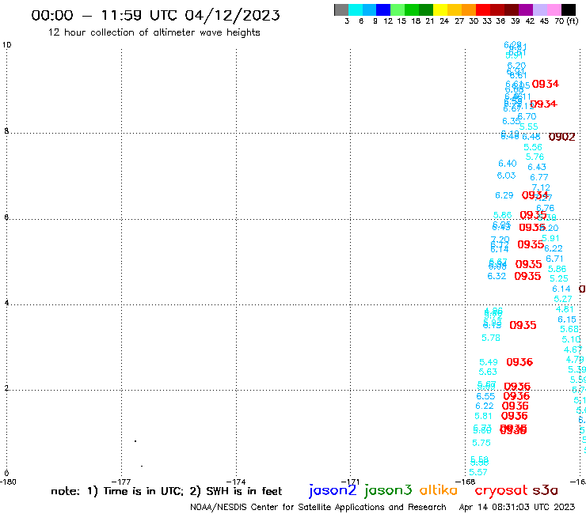The width and height of the screenshot is (586, 514).
Task: Click the '4.81' wave height value
Action: coord(565,309)
